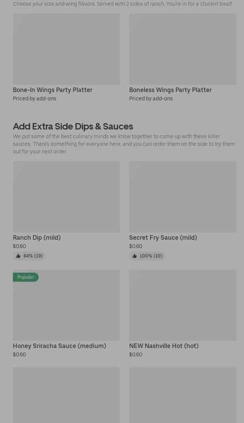Click thumbs-up icon under Ranch Dip

point(18,256)
